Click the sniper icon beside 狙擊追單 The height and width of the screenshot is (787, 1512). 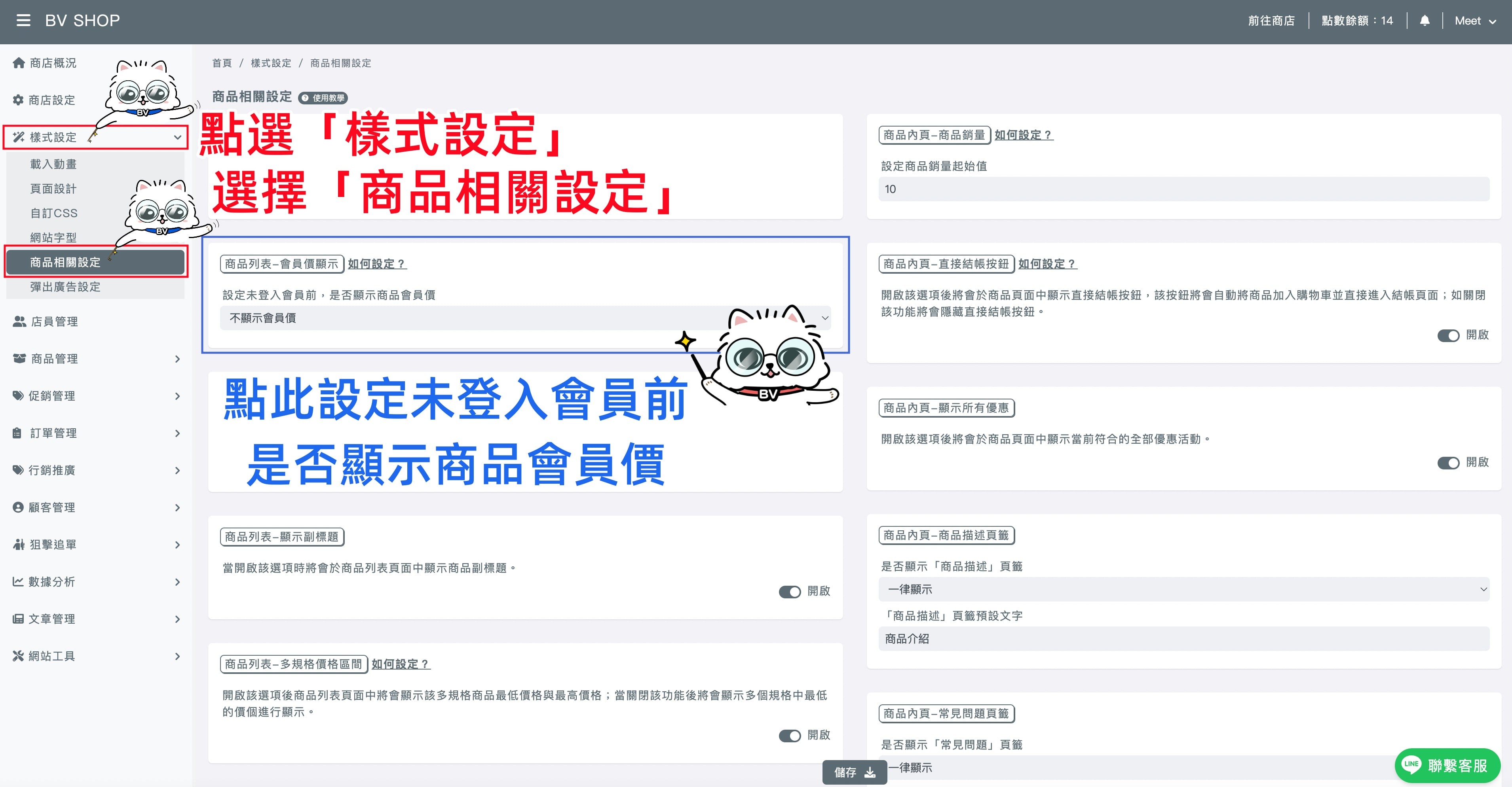[x=19, y=544]
